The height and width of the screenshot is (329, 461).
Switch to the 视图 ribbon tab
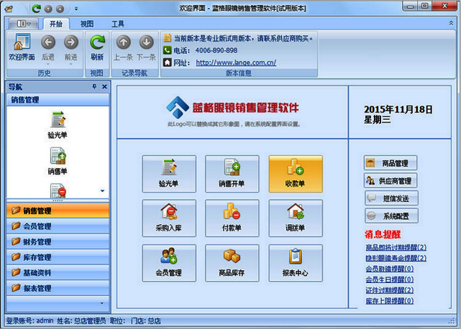(87, 24)
